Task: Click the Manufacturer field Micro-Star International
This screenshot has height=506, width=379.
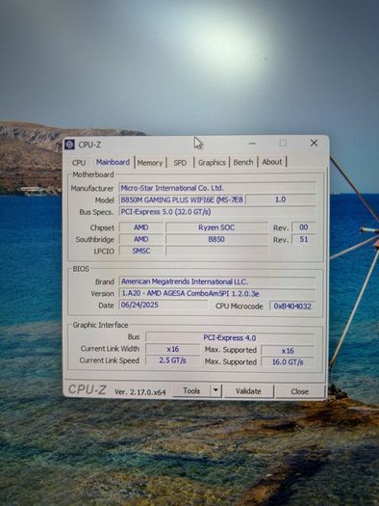Action: pos(217,188)
